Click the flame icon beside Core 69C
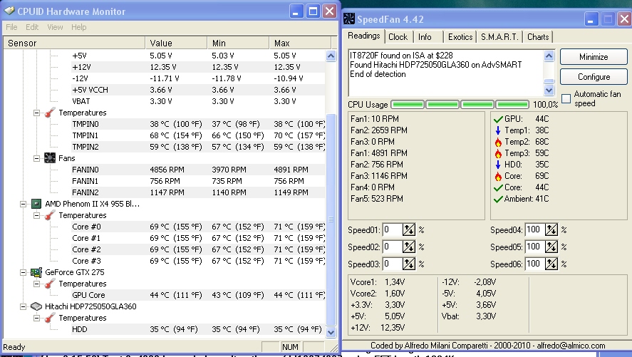The width and height of the screenshot is (632, 357). tap(498, 176)
